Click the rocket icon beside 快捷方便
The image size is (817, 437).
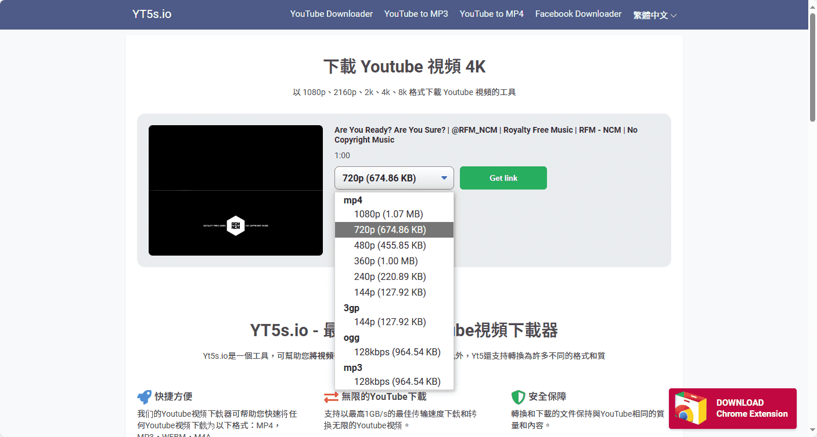[144, 397]
